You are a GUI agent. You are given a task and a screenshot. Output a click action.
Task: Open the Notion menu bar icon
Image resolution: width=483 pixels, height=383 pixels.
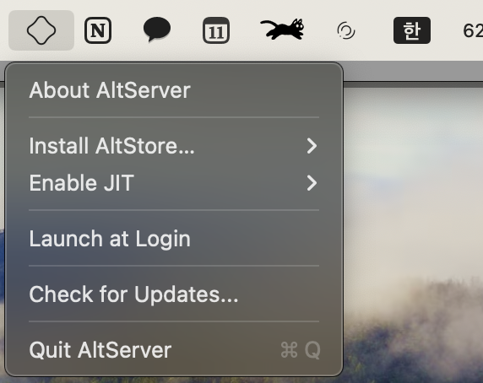(x=98, y=30)
